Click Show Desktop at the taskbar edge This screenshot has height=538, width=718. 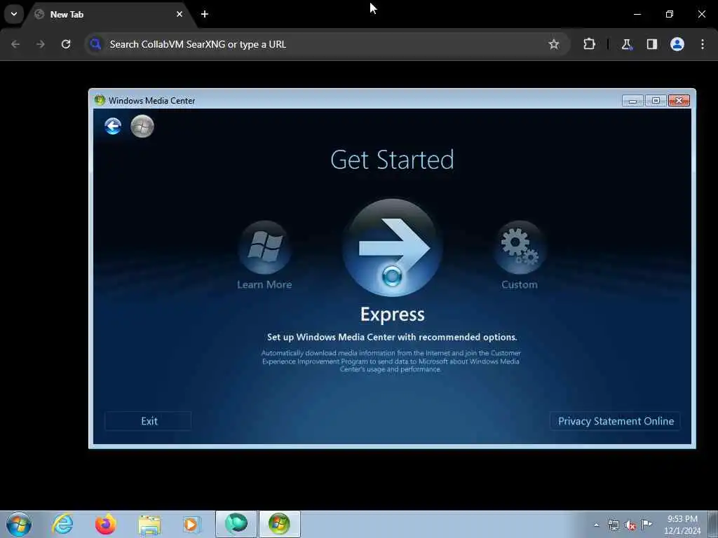tap(712, 524)
